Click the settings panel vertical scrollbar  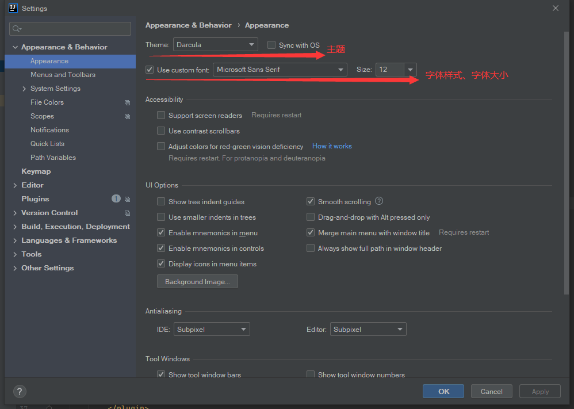pos(567,163)
